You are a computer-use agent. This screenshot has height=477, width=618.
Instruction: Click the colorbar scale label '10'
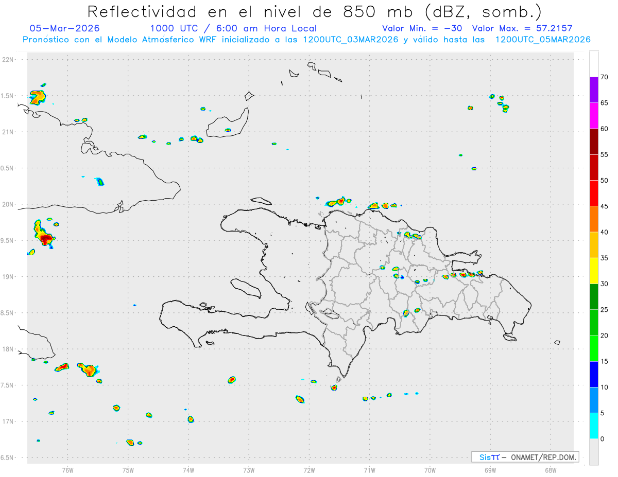pos(604,387)
